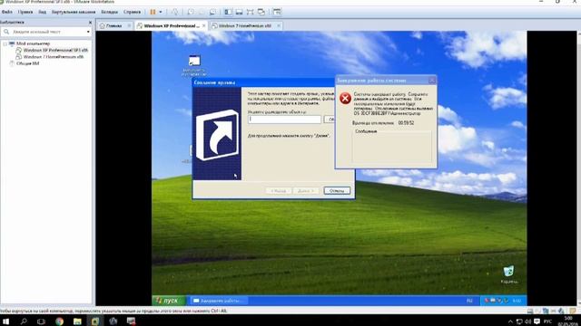Focus the library search field

(46, 32)
